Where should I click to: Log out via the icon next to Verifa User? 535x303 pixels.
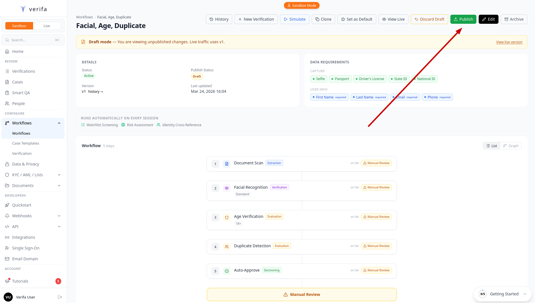60,297
